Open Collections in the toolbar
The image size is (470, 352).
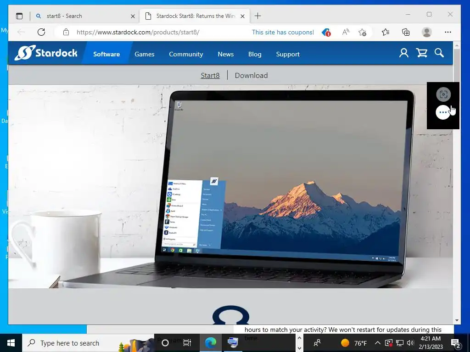click(x=406, y=32)
